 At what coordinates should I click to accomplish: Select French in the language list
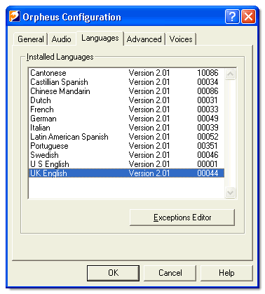(x=126, y=109)
